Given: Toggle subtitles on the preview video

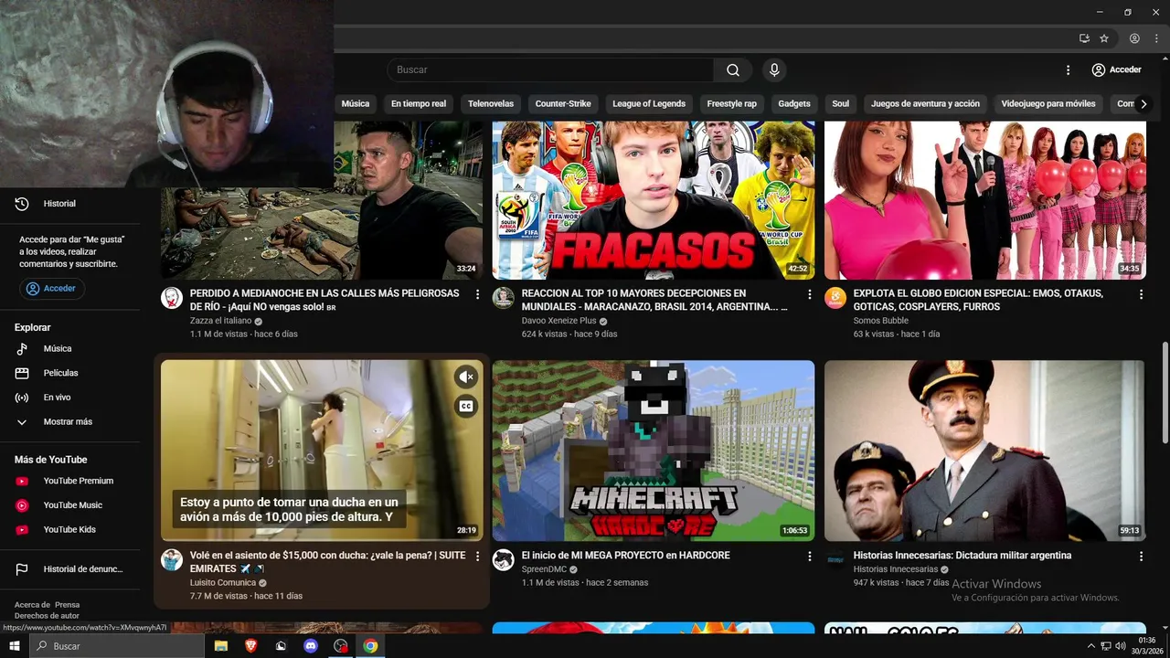Looking at the screenshot, I should (466, 407).
